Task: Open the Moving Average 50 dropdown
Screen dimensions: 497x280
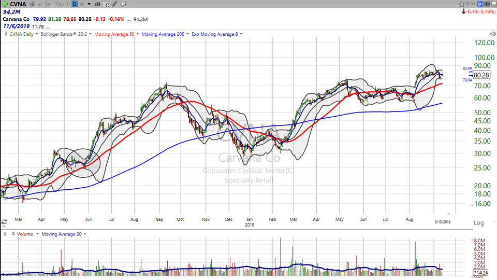Action: tap(137, 34)
